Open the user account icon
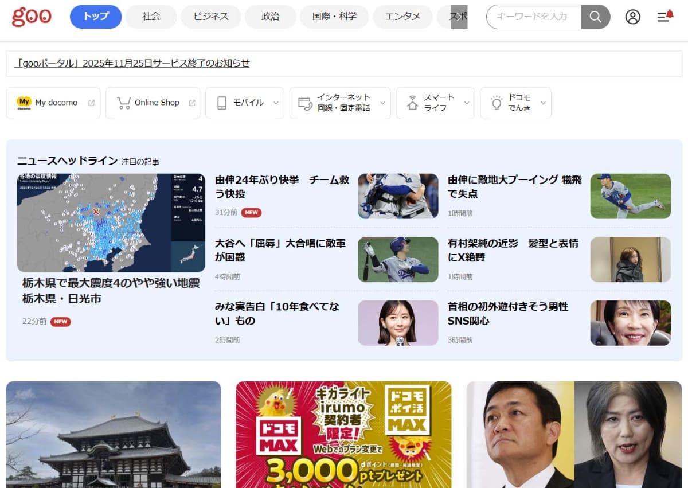 click(x=633, y=17)
